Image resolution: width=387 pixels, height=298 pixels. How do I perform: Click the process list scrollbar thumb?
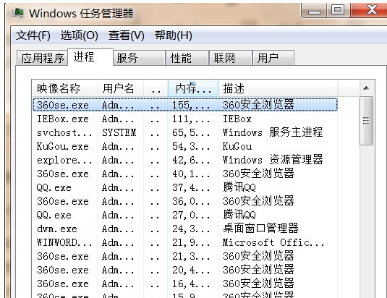coord(366,121)
